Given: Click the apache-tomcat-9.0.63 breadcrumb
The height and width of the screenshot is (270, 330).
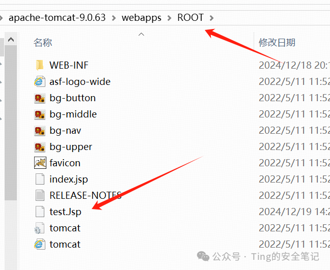Looking at the screenshot, I should point(57,17).
